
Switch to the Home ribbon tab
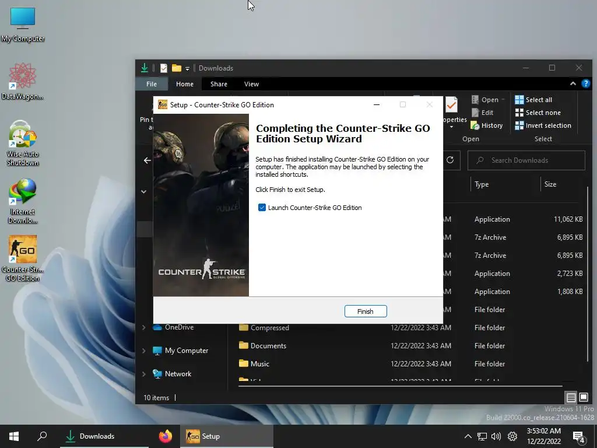tap(185, 84)
